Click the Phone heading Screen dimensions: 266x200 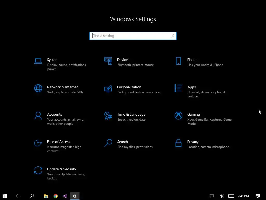click(192, 60)
